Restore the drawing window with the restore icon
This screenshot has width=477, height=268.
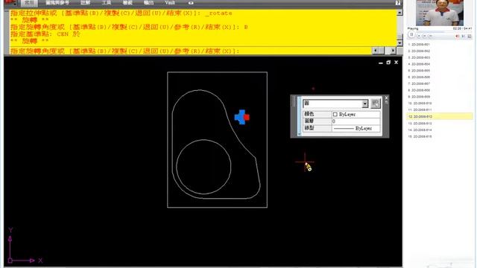coord(388,63)
